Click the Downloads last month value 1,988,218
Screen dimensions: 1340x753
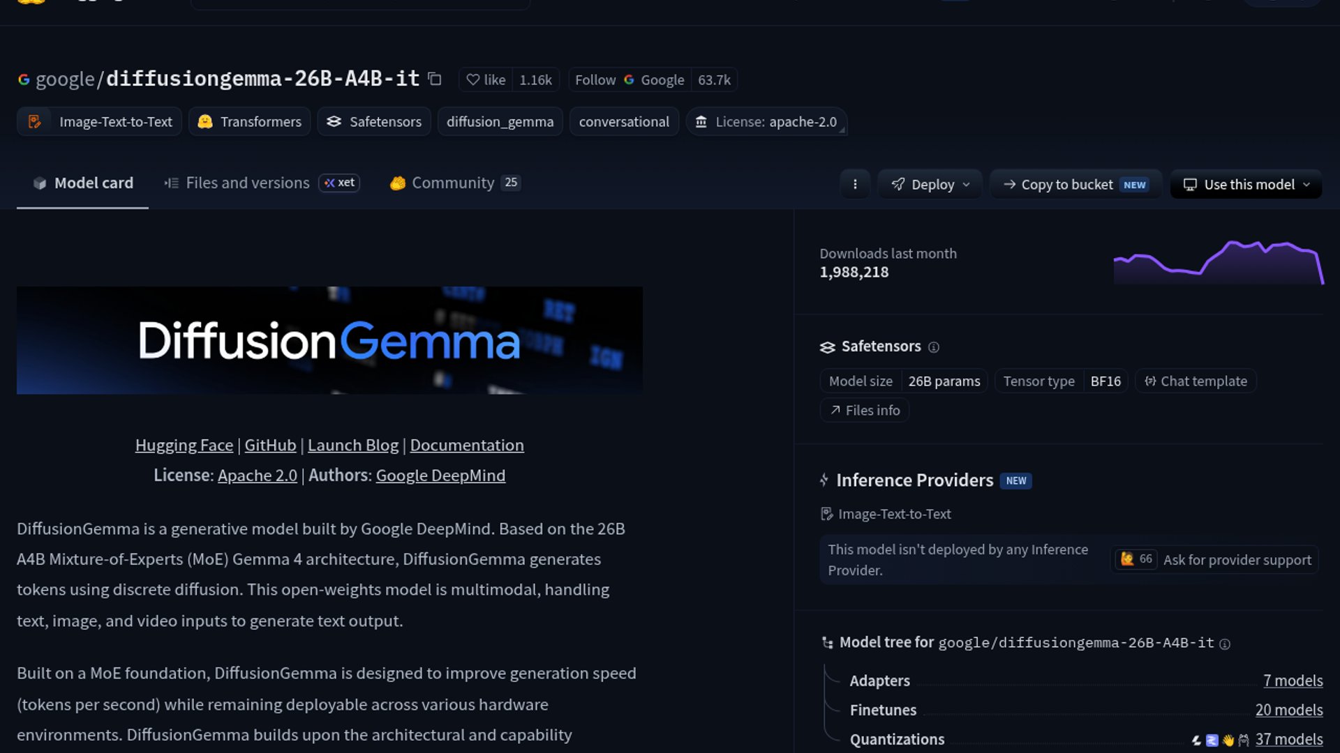tap(854, 272)
